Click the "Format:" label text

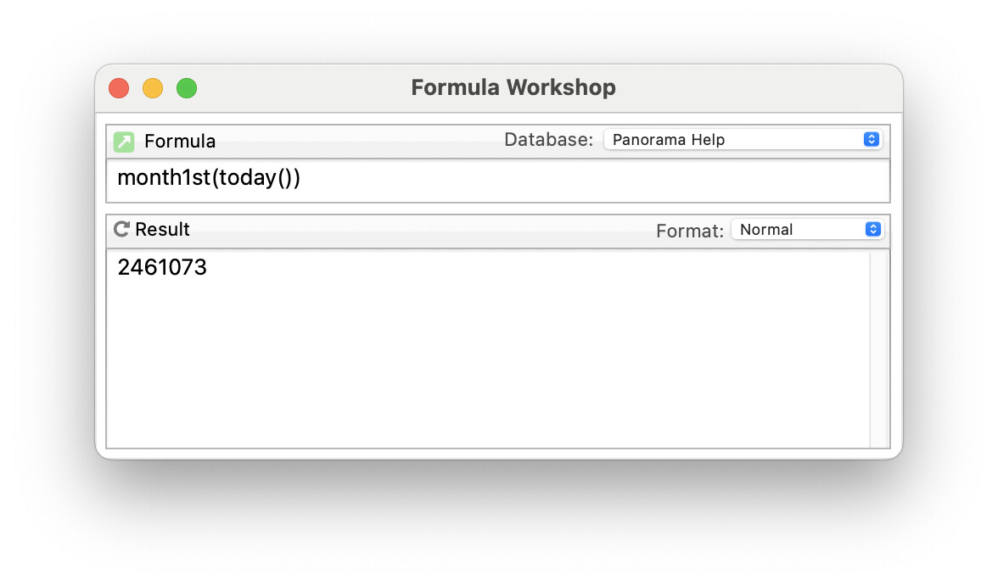point(690,231)
